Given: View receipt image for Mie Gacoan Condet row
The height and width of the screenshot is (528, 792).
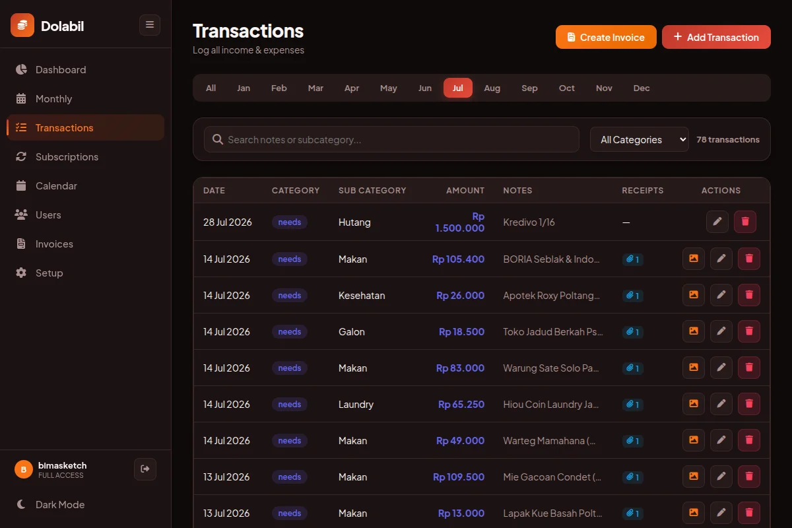Looking at the screenshot, I should pyautogui.click(x=694, y=477).
